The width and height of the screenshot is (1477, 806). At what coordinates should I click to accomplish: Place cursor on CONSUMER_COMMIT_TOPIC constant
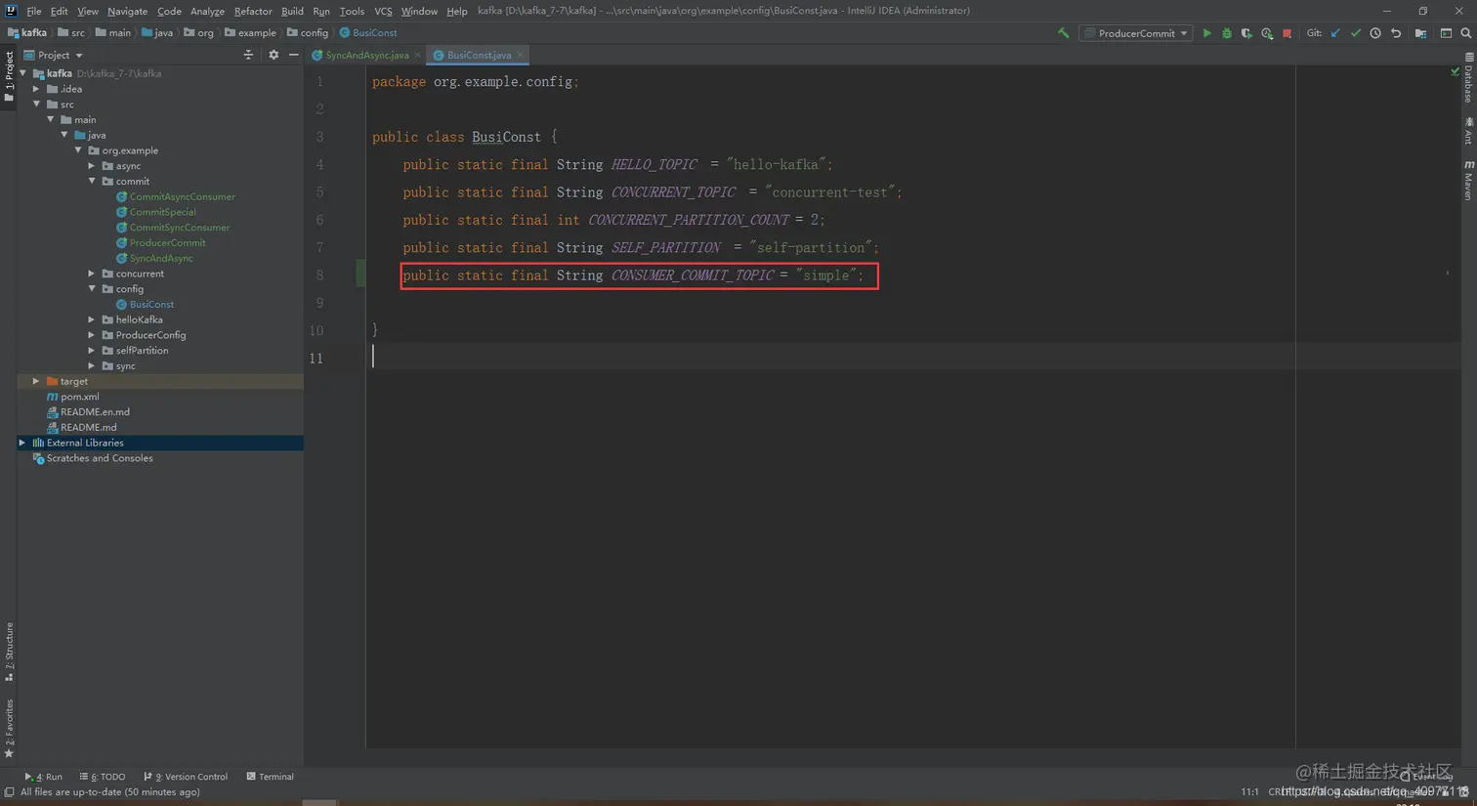click(693, 276)
